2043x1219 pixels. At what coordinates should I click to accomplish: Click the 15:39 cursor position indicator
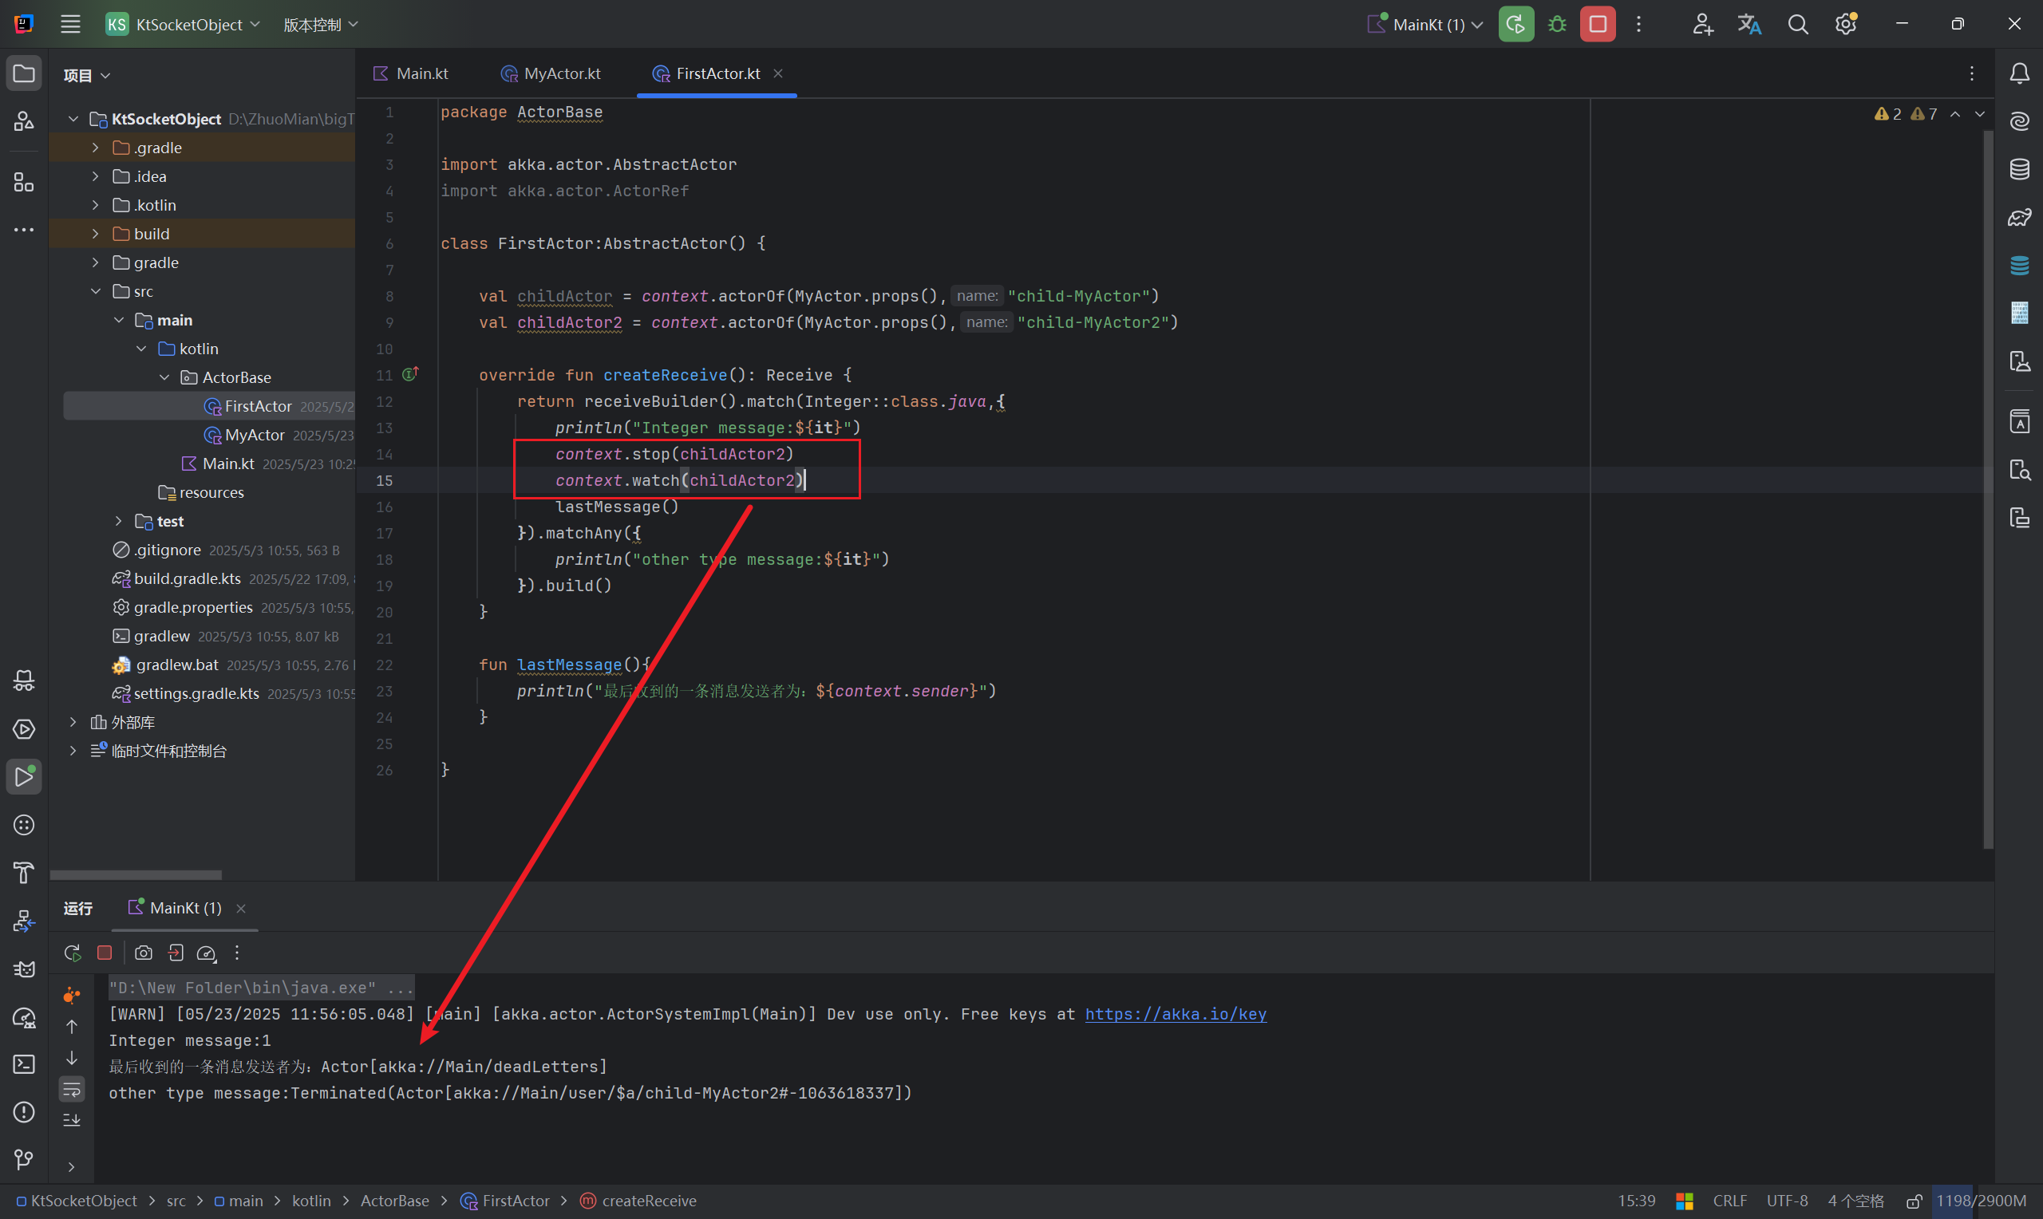(x=1636, y=1201)
